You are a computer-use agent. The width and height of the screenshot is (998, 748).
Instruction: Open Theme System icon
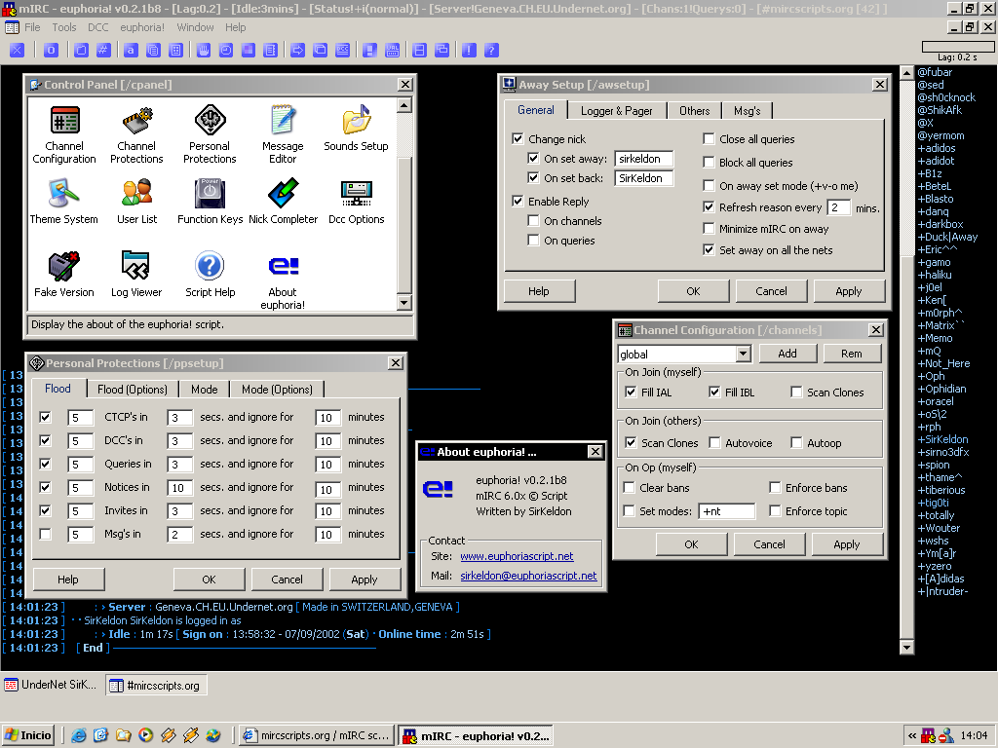point(63,201)
